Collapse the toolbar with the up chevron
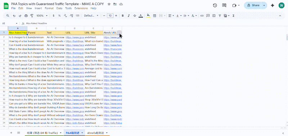This screenshot has width=288, height=136. click(280, 16)
